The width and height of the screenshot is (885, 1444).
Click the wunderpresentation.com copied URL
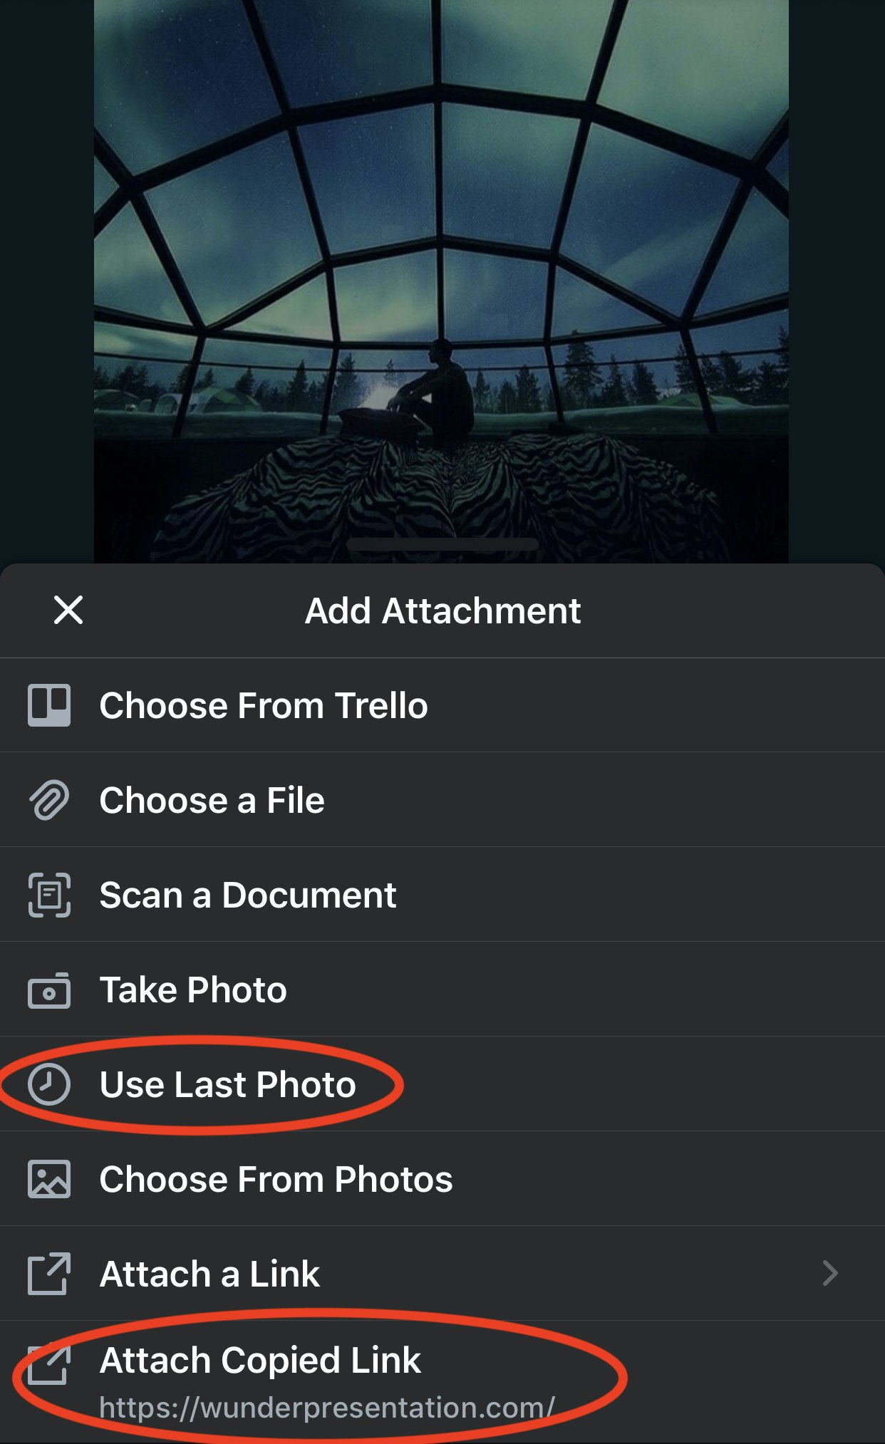327,1408
